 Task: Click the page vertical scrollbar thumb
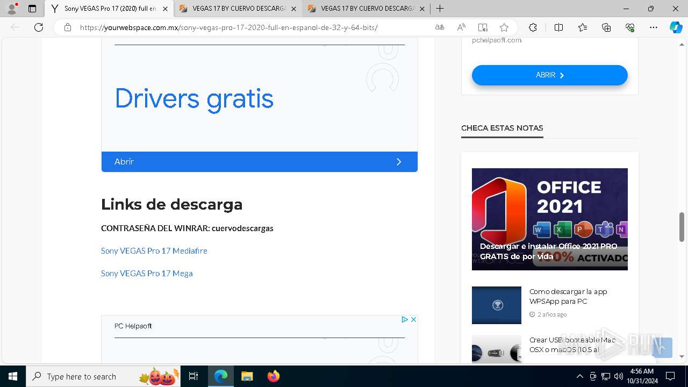[682, 227]
